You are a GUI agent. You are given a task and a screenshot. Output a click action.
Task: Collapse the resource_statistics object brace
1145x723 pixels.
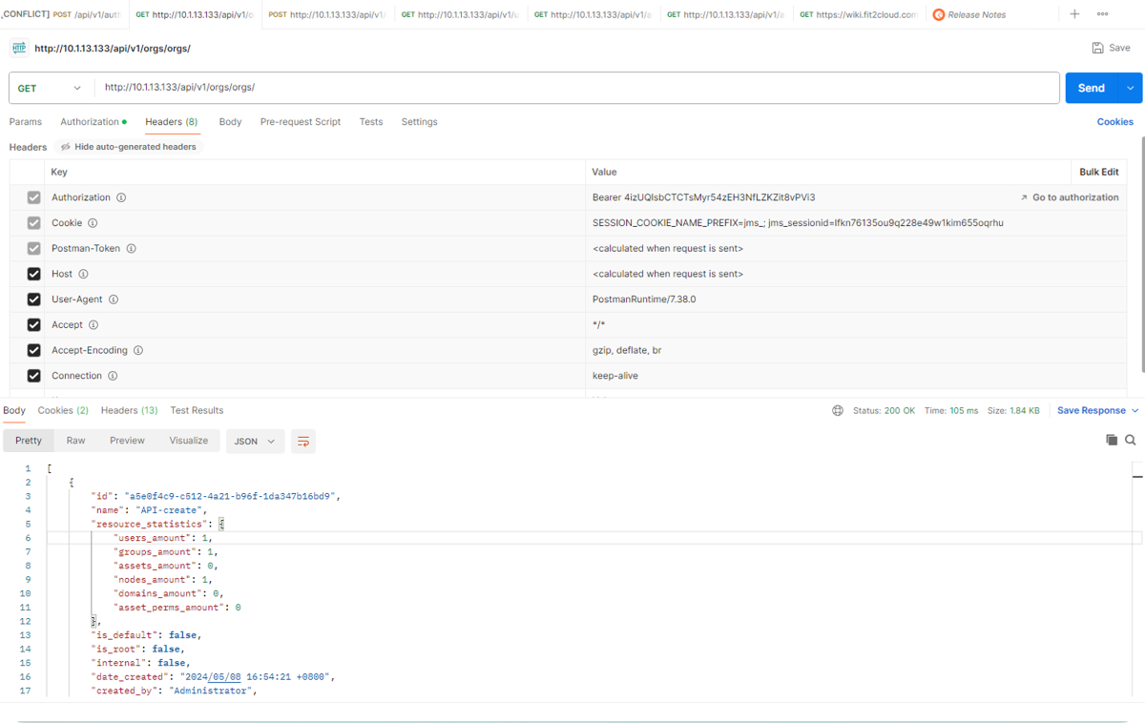pos(222,524)
